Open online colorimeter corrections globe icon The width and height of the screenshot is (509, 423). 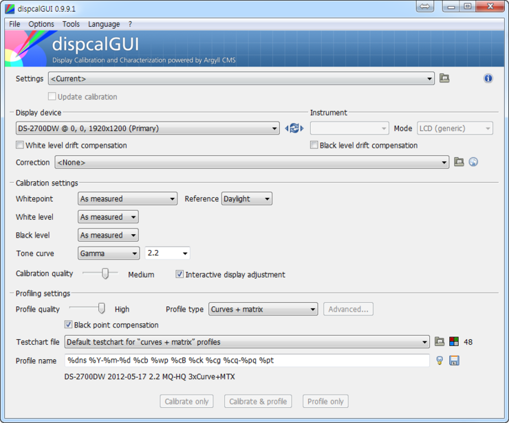pyautogui.click(x=473, y=162)
